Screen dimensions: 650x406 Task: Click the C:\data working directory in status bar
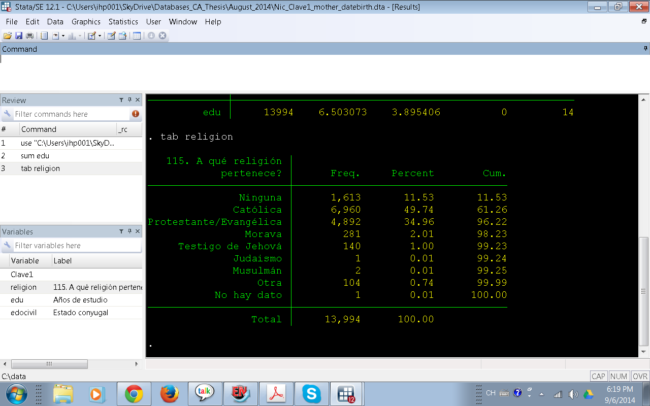(14, 377)
